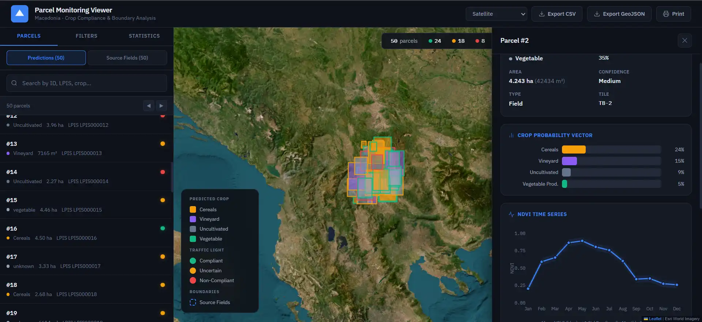Select parcel #18 Cereals row

86,289
